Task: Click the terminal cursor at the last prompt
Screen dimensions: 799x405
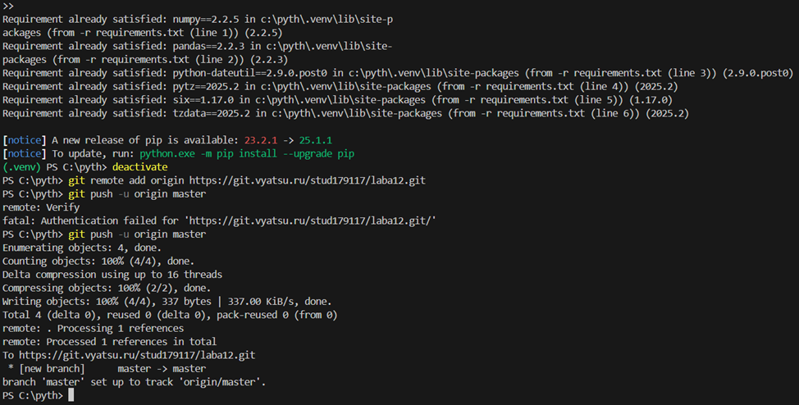Action: coord(71,395)
